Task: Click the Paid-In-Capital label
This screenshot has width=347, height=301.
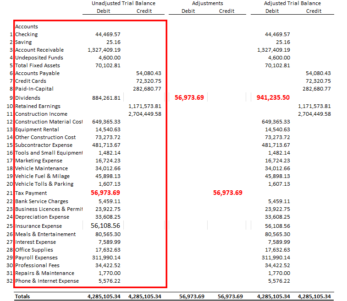Action: click(34, 89)
